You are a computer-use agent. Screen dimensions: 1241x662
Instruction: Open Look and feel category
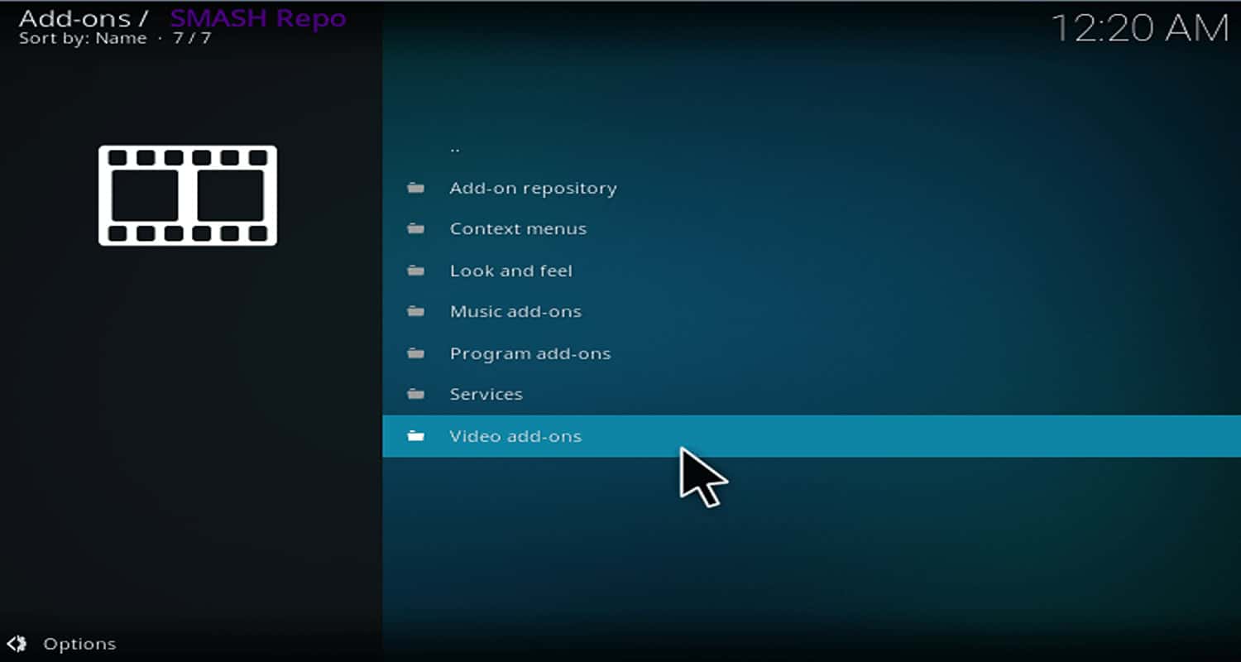coord(811,271)
